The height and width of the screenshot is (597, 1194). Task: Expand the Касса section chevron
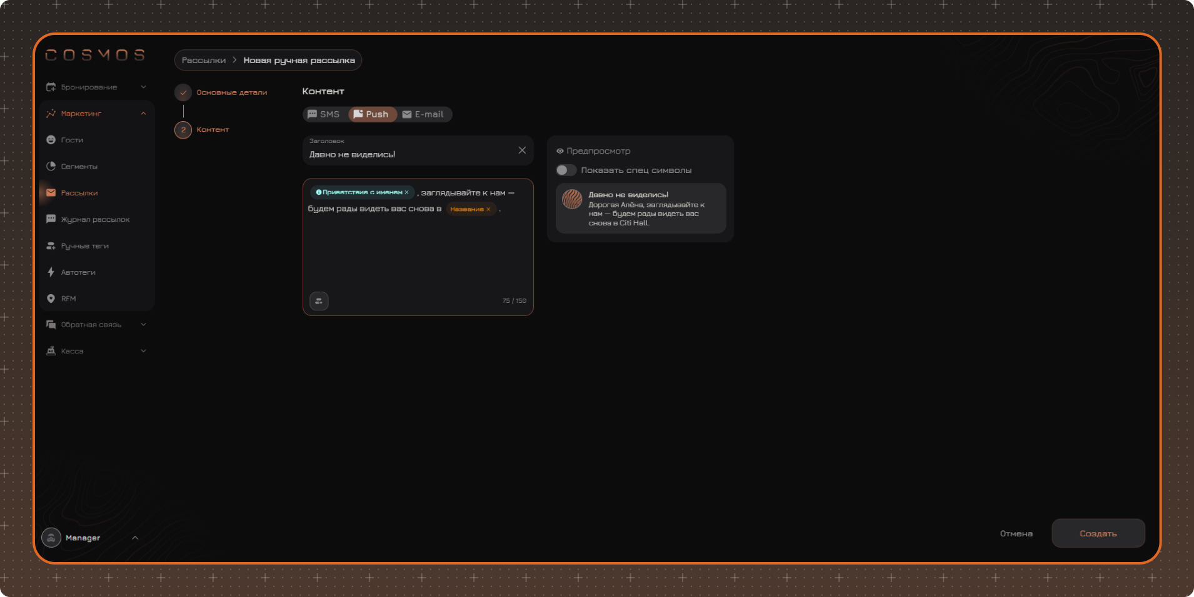143,351
